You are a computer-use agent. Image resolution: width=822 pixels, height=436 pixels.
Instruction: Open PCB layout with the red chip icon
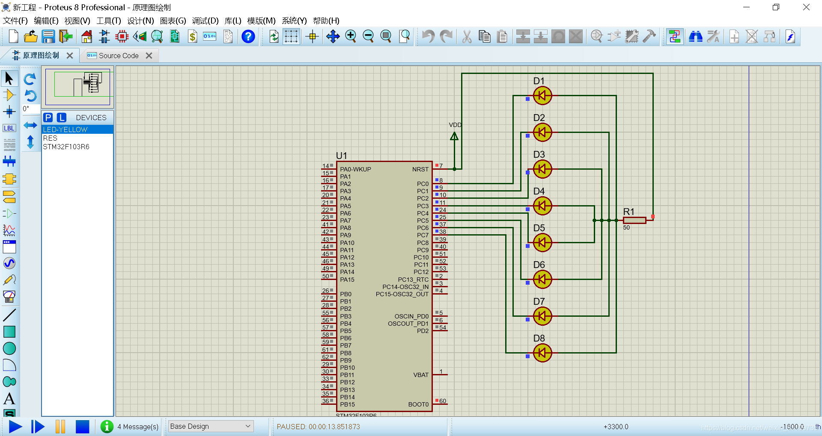[122, 37]
